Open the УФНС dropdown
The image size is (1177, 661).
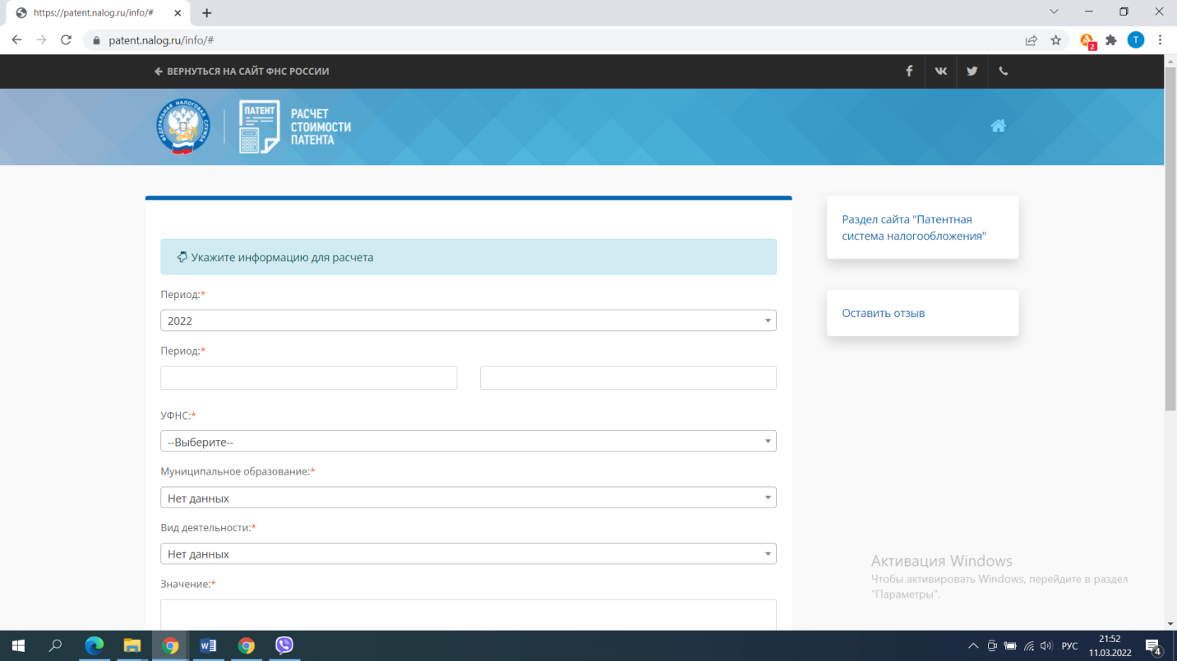468,442
